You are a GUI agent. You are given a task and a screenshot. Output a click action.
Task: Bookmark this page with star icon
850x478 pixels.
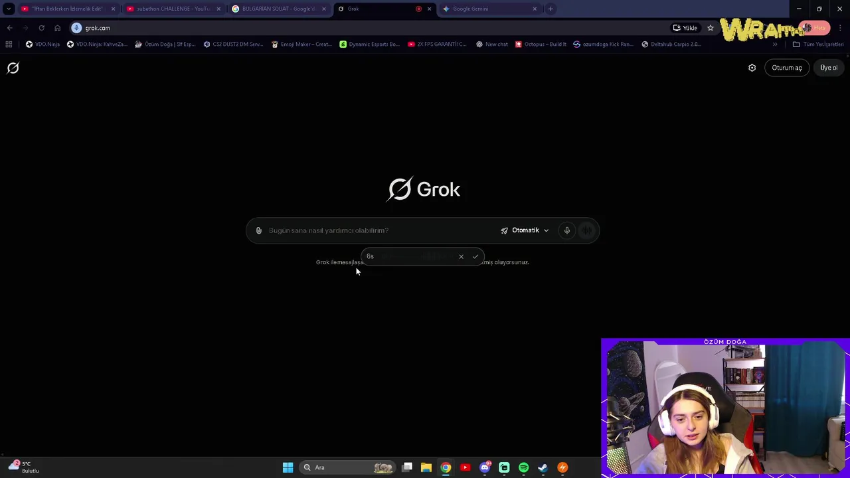pos(710,28)
